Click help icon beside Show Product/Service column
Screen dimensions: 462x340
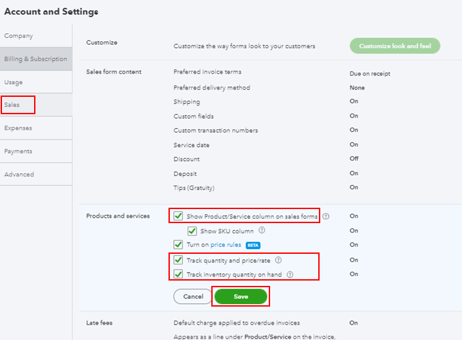click(326, 216)
